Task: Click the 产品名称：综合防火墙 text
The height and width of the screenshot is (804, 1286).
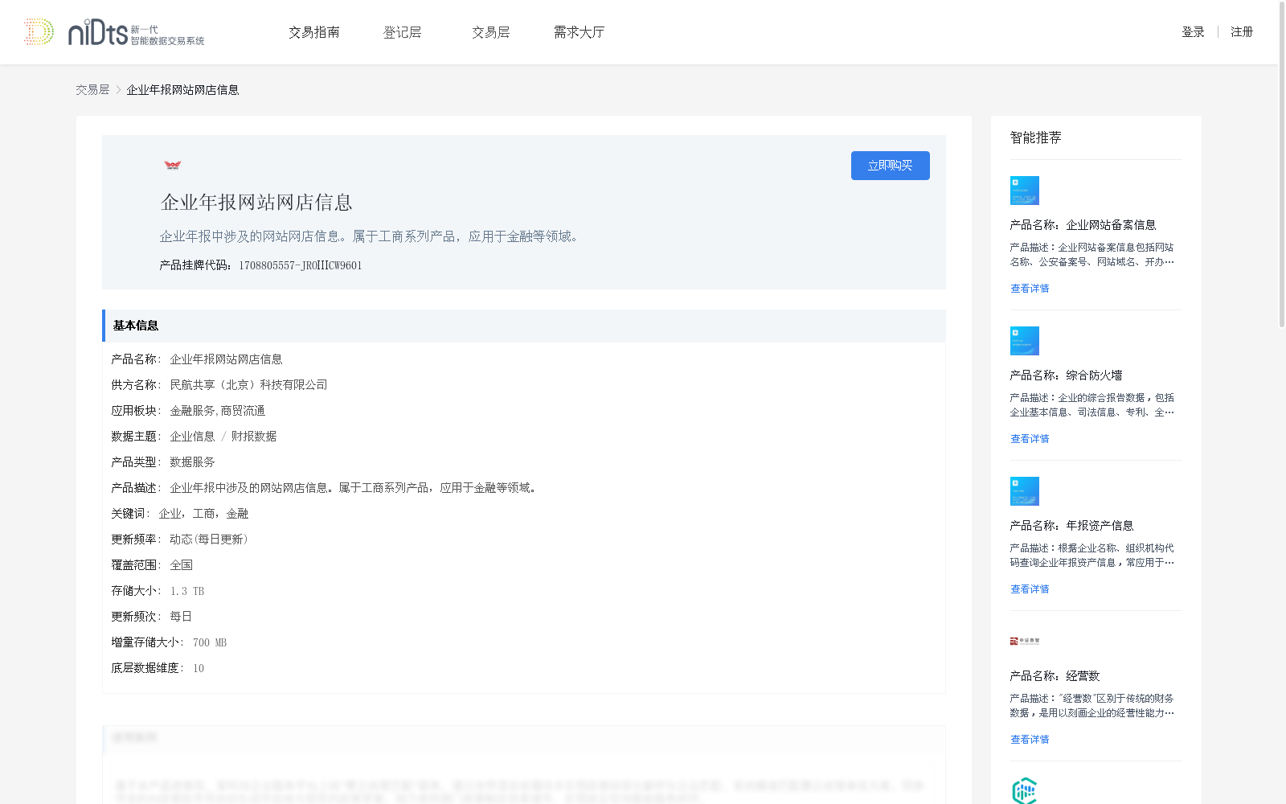Action: coord(1066,375)
